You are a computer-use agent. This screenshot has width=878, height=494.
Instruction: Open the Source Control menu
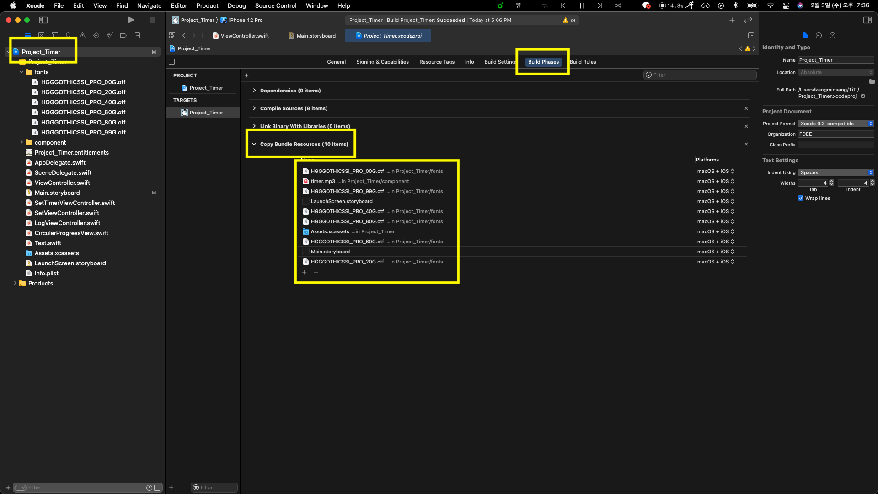[276, 5]
